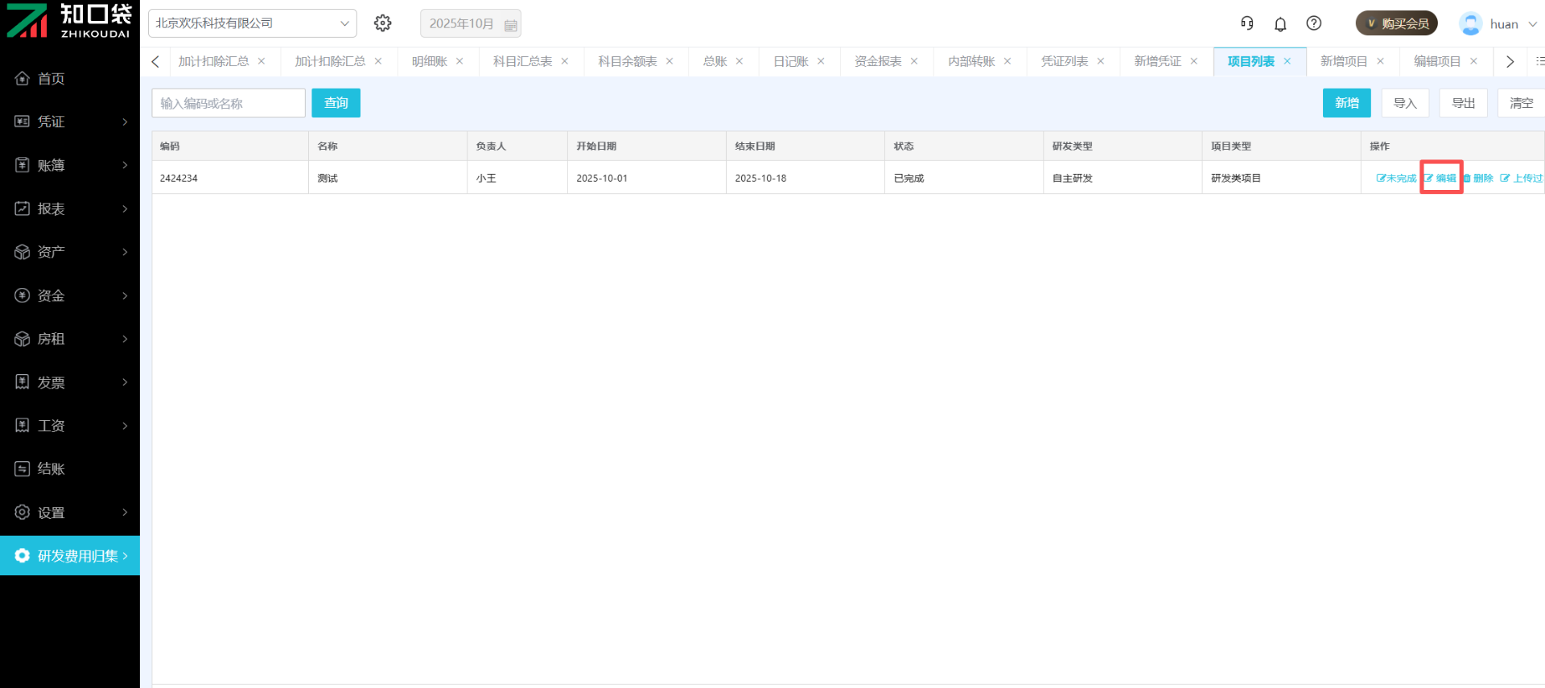Switch to the 科目余额表 tab

point(627,61)
